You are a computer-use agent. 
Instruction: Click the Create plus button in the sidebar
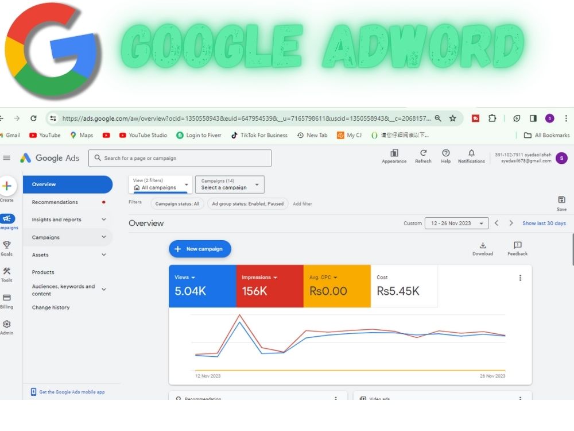(x=7, y=186)
